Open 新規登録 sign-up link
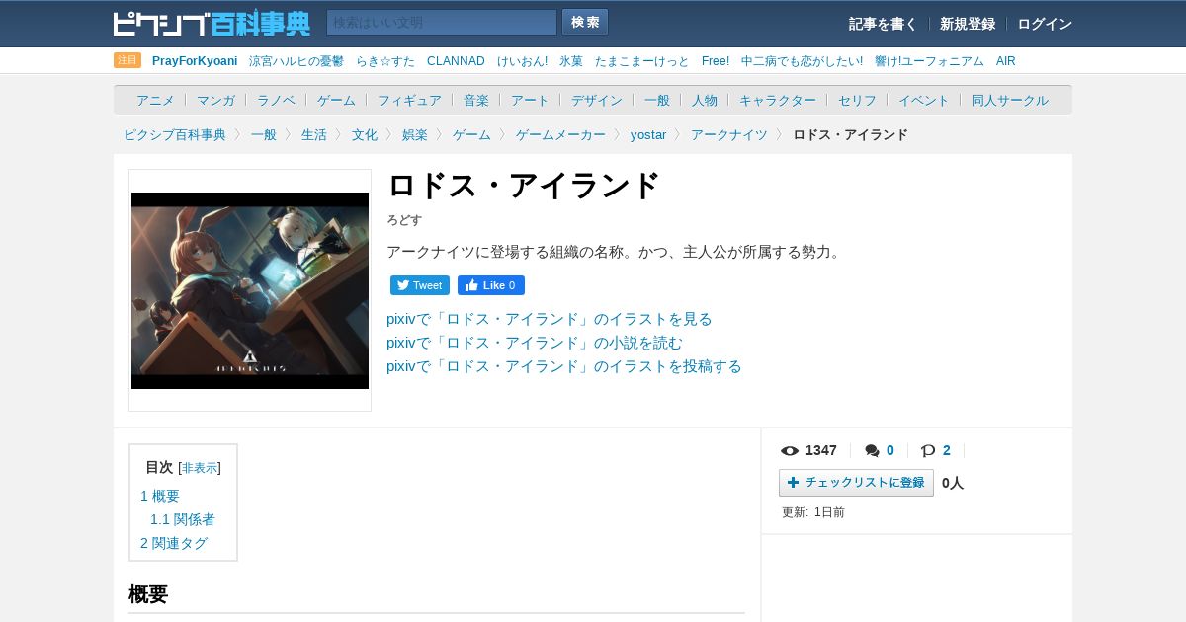 click(x=968, y=24)
